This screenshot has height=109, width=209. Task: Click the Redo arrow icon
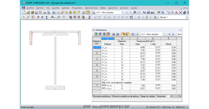58,13
